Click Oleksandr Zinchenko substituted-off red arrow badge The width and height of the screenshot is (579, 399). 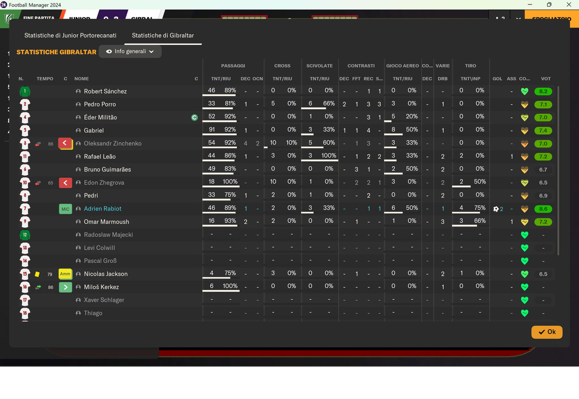tap(65, 143)
